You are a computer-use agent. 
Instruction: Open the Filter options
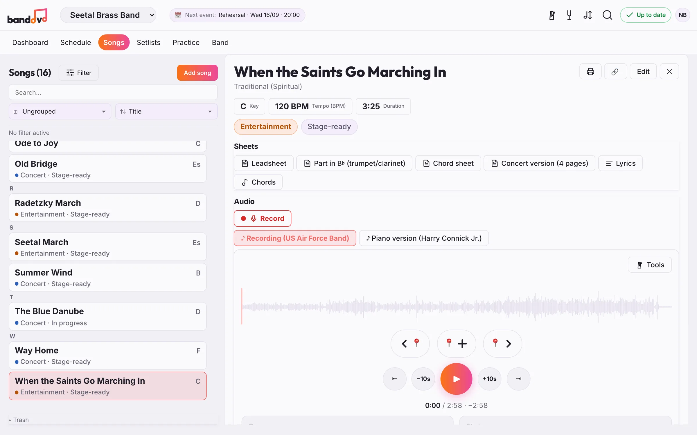[79, 72]
